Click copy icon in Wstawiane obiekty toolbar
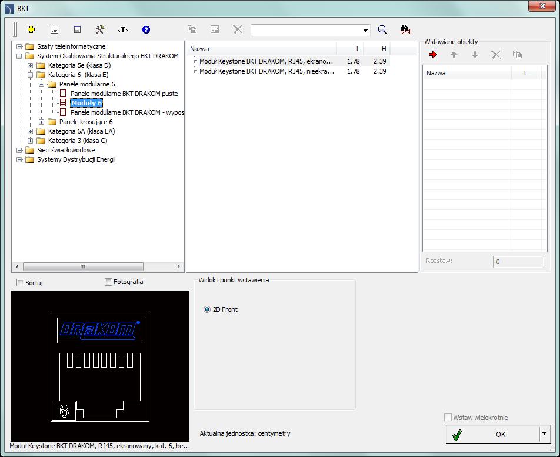This screenshot has height=457, width=560. coord(517,55)
